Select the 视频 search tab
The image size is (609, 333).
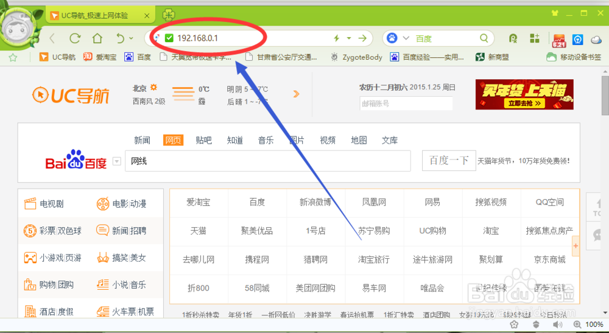tap(328, 140)
